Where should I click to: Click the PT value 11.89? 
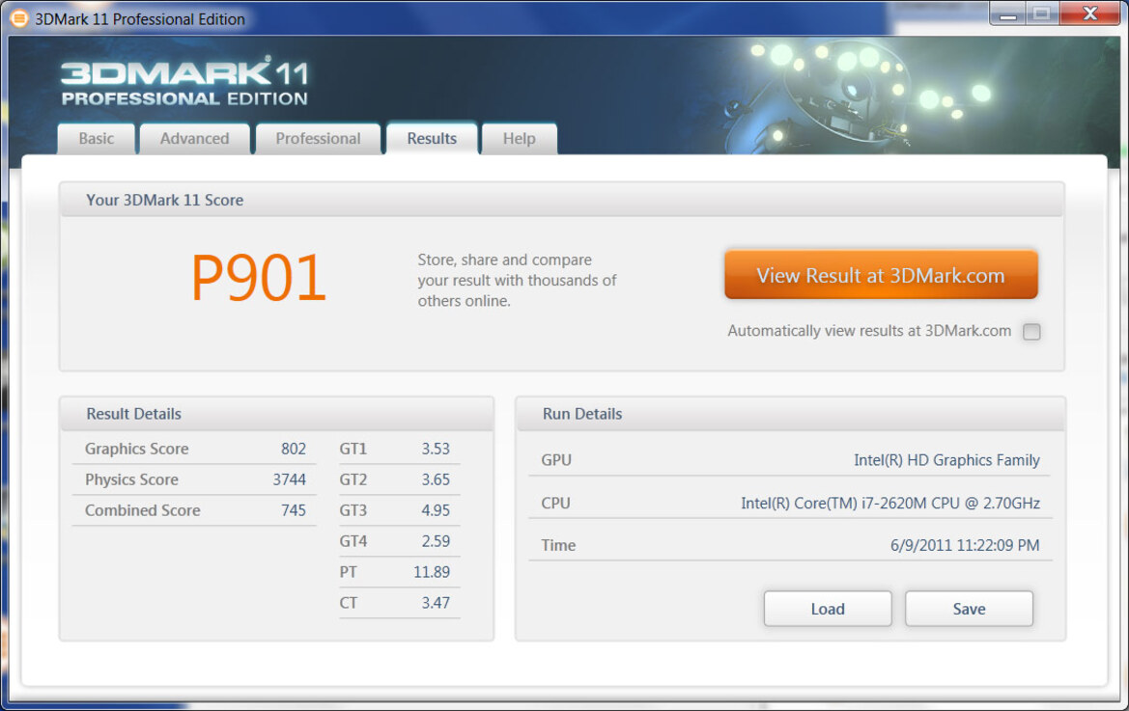(432, 572)
